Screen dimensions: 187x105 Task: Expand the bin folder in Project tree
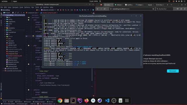pos(5,17)
